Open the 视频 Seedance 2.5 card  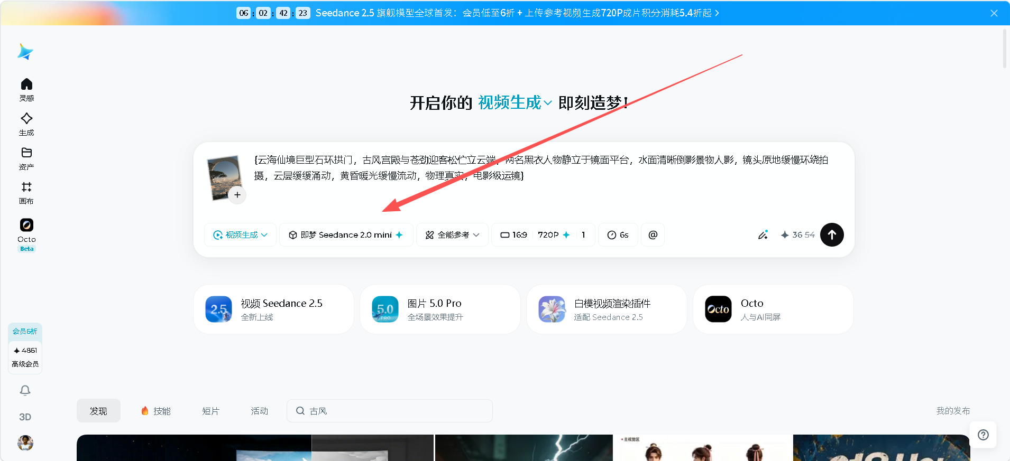[273, 309]
